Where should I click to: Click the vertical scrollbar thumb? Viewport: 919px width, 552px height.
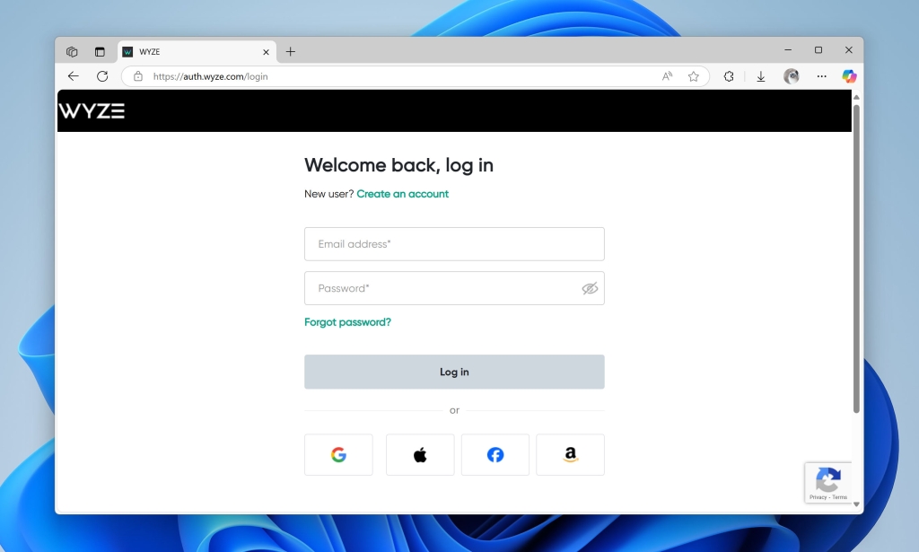(856, 258)
